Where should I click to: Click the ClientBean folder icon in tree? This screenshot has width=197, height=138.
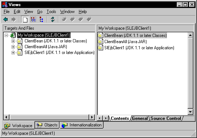point(19,41)
